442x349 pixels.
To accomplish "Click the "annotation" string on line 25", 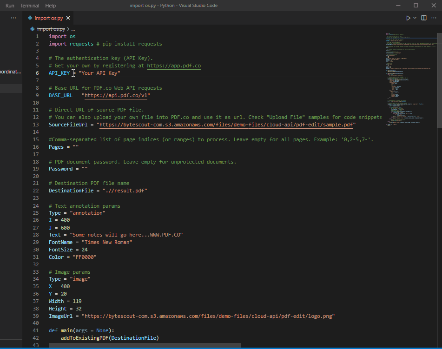I will [87, 213].
